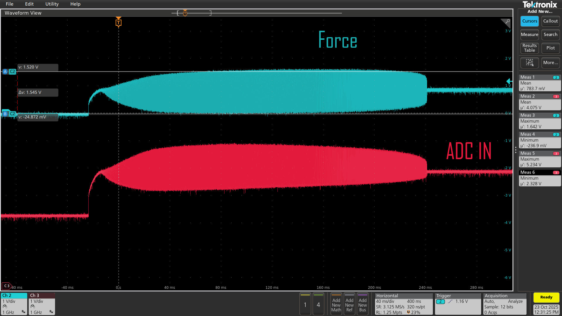Click Add New Ref button
The width and height of the screenshot is (562, 316).
pos(349,304)
